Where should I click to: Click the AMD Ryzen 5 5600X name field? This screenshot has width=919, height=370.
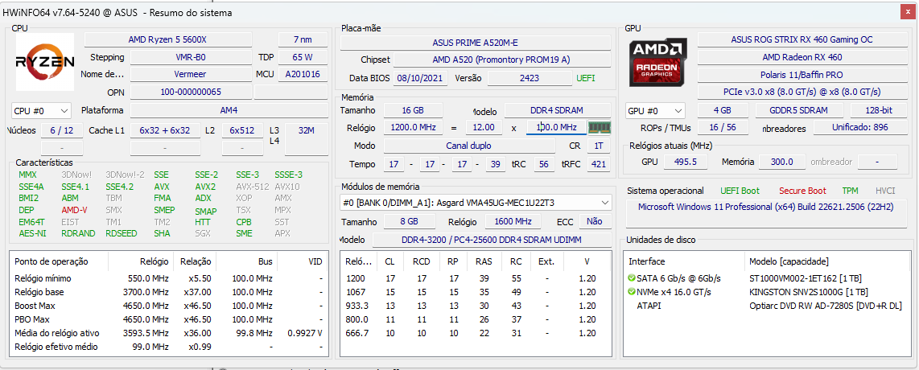tap(167, 39)
